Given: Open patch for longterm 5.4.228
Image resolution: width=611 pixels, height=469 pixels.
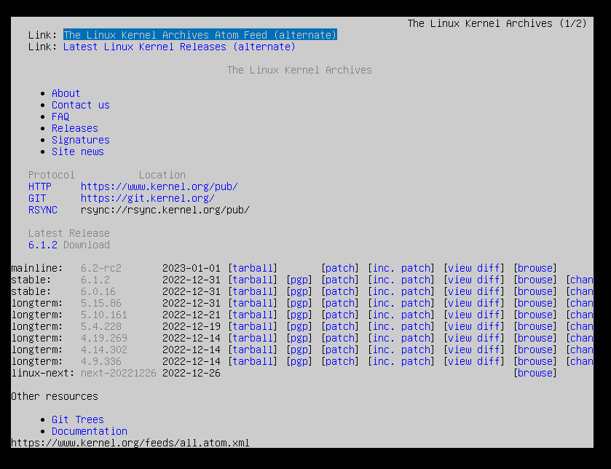Looking at the screenshot, I should coord(340,327).
